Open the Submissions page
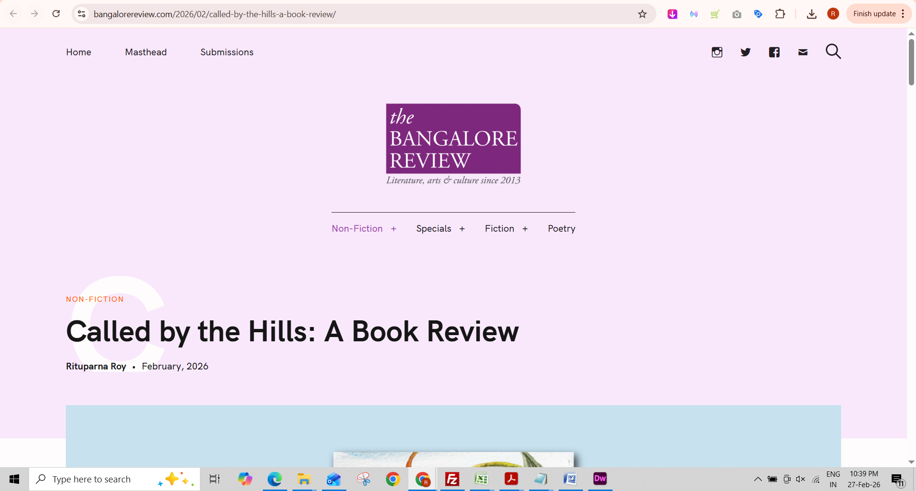The height and width of the screenshot is (491, 916). pyautogui.click(x=227, y=52)
